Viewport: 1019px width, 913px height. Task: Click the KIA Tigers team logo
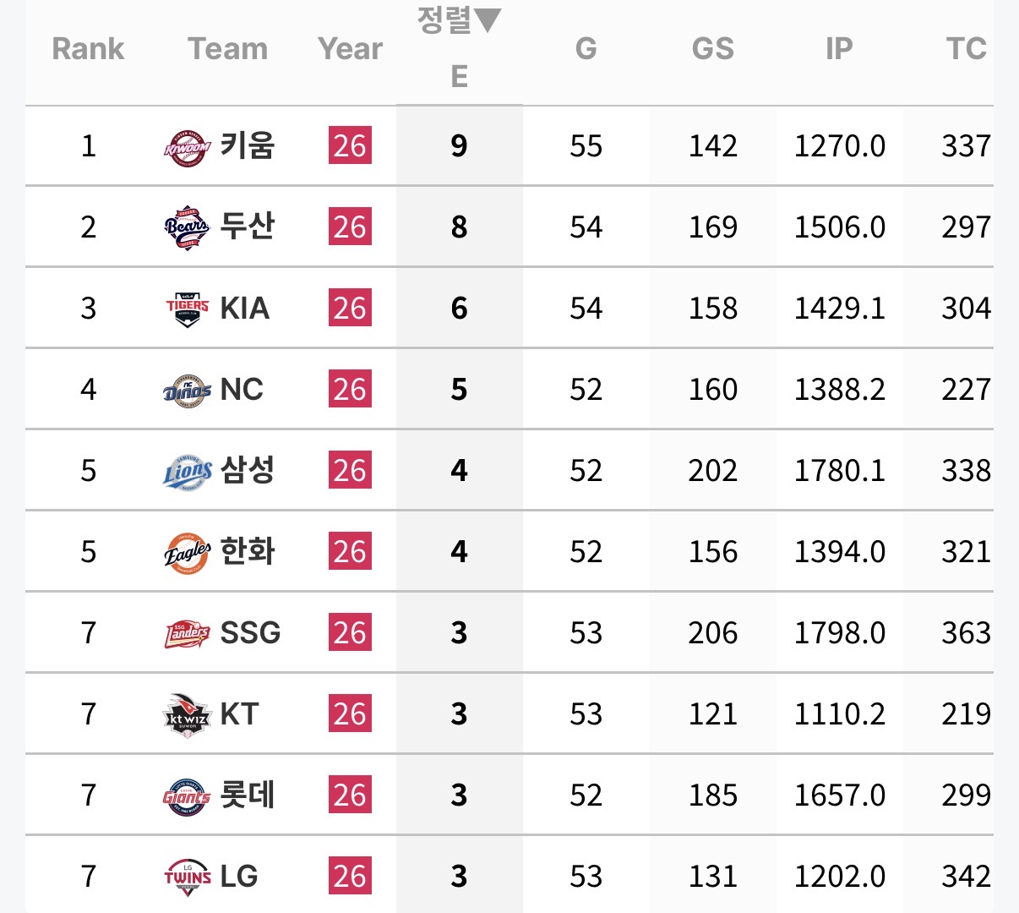tap(187, 309)
